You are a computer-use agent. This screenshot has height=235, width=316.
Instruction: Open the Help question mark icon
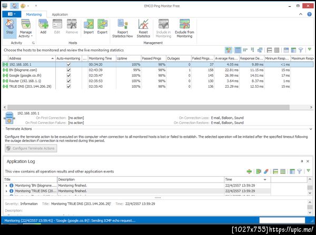coord(309,14)
